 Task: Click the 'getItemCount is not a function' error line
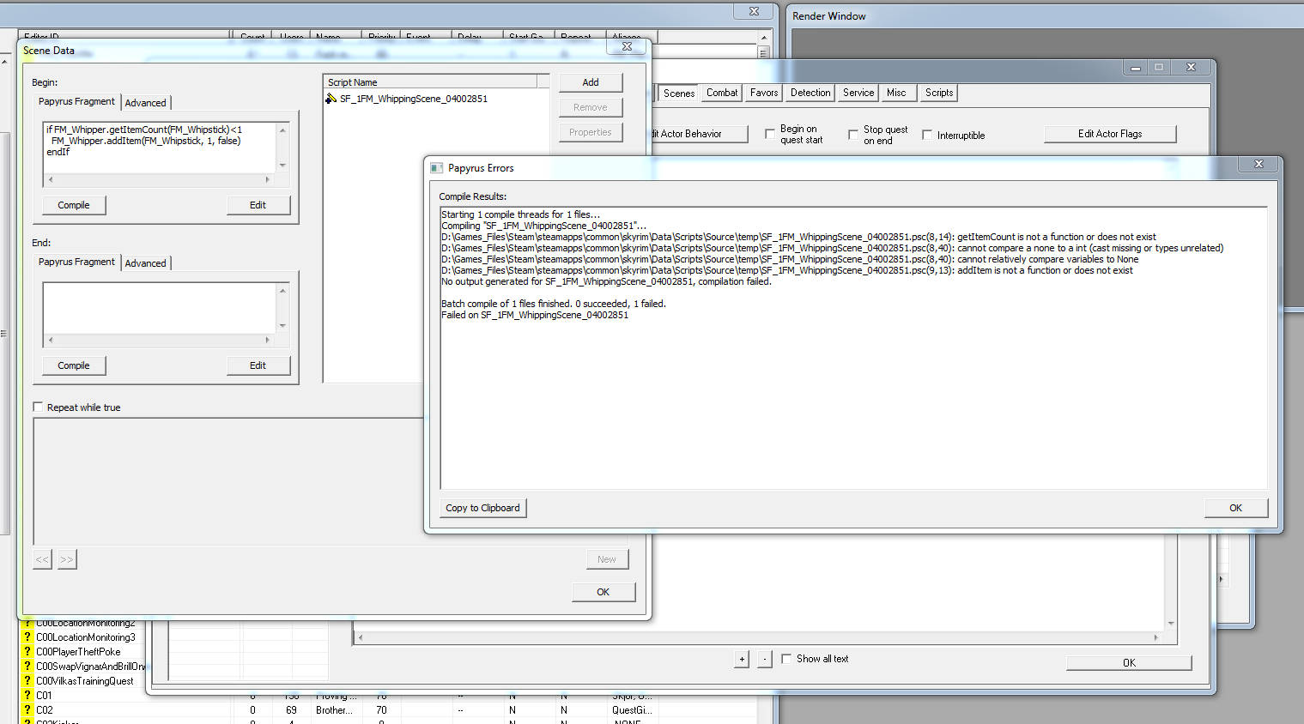pyautogui.click(x=798, y=237)
